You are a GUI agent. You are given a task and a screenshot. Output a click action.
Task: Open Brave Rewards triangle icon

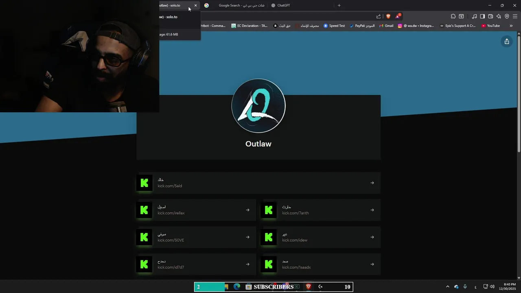pos(398,16)
